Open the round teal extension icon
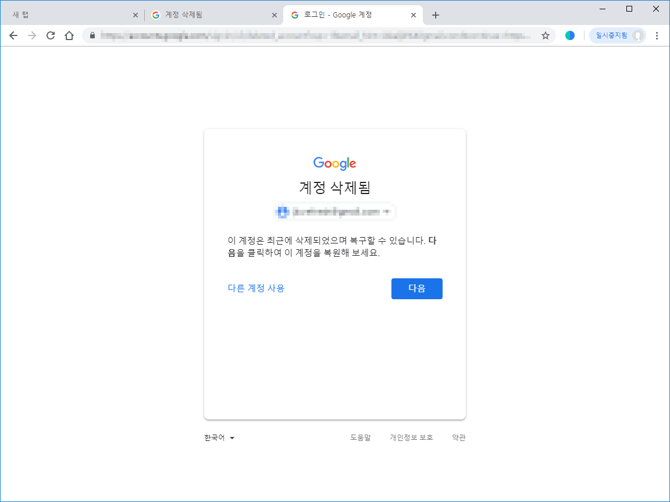670x502 pixels. 570,35
